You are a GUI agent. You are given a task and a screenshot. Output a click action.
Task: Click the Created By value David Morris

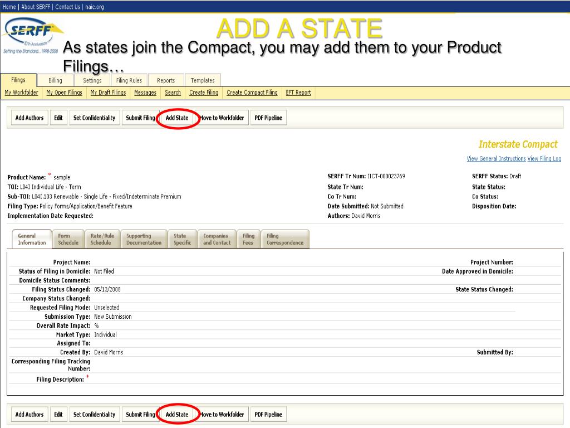tap(109, 352)
